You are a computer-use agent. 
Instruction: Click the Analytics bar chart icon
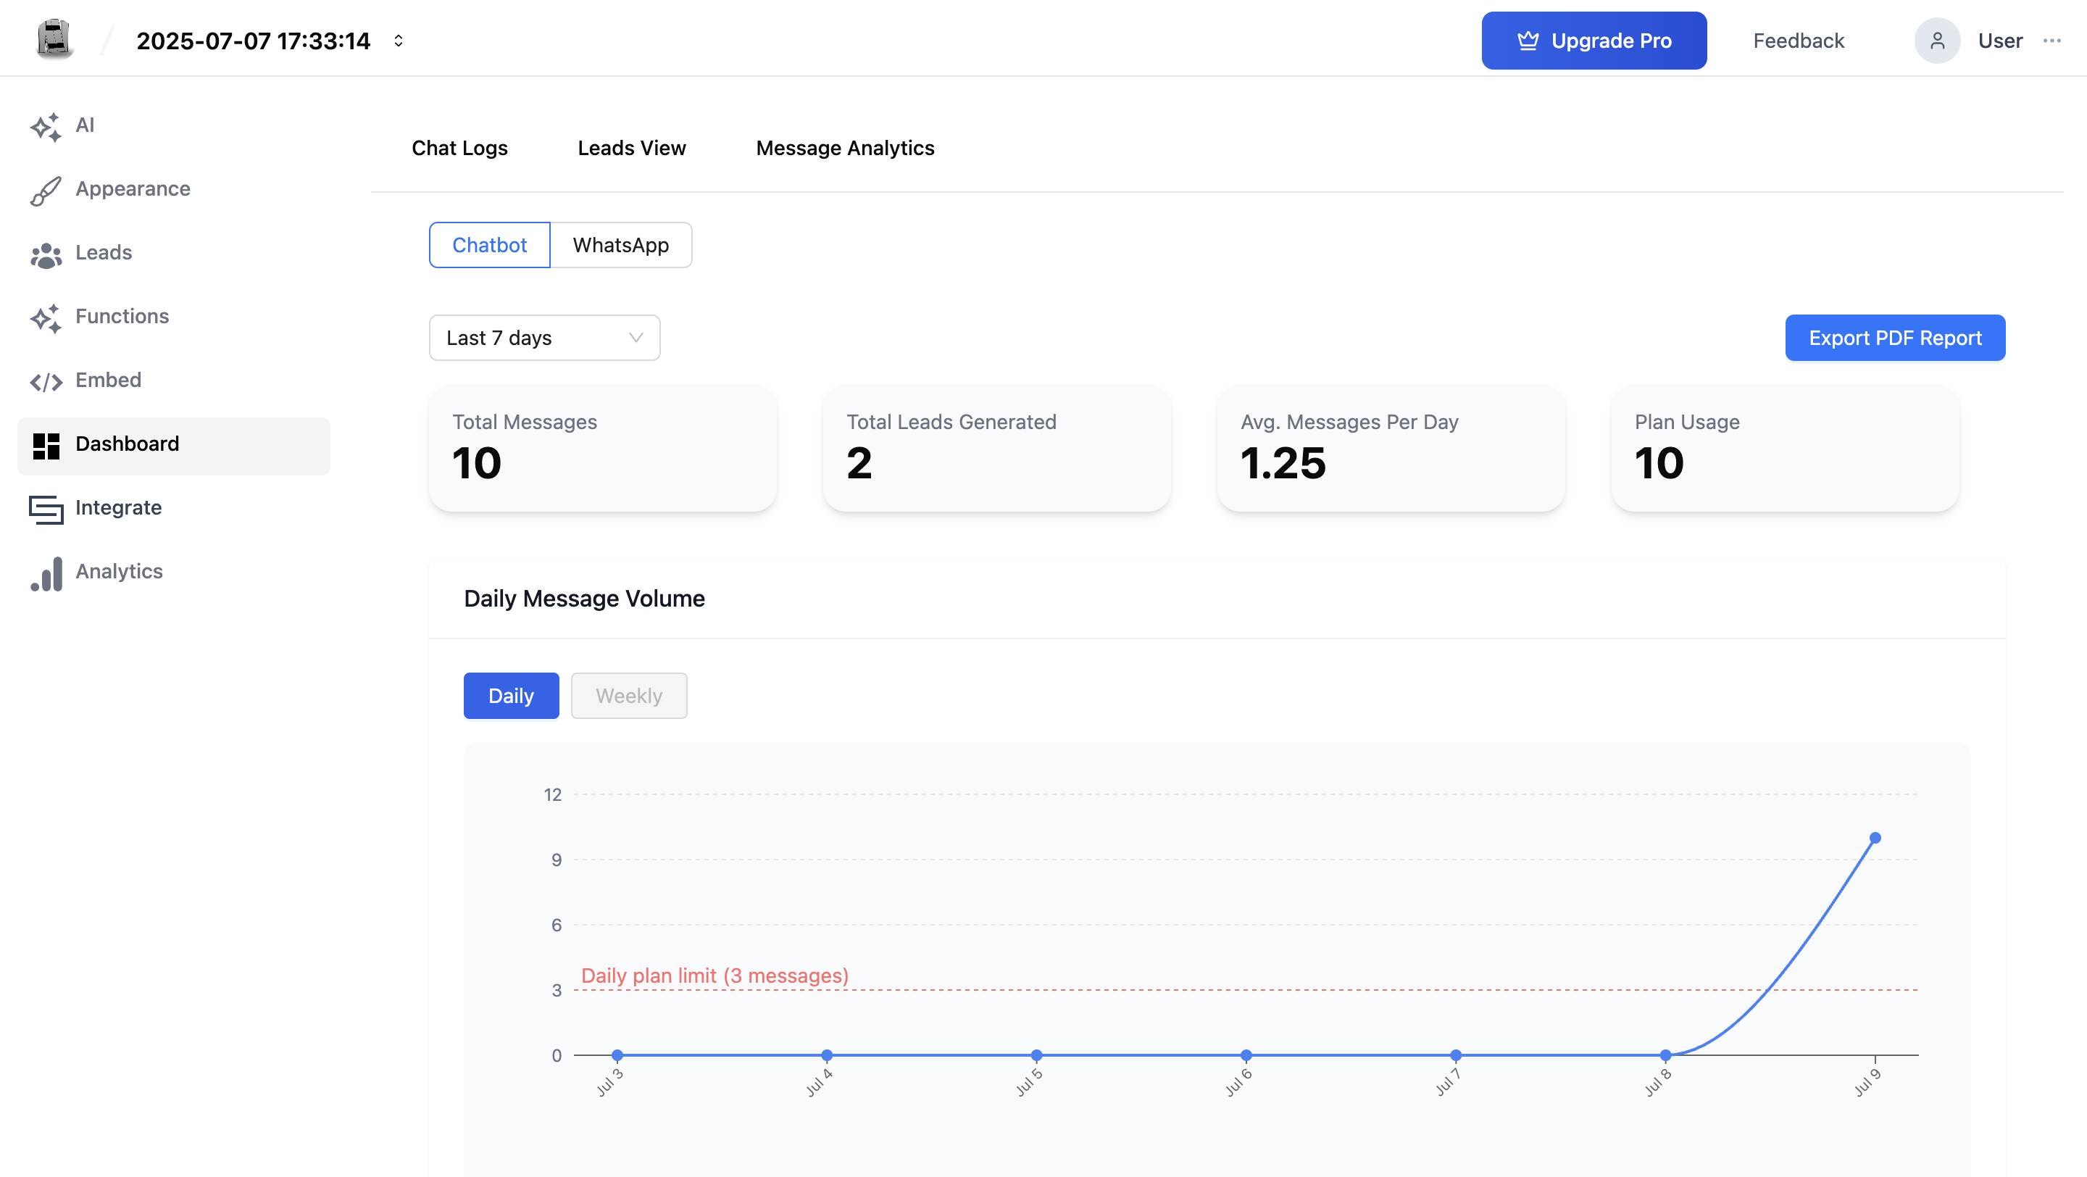(46, 573)
